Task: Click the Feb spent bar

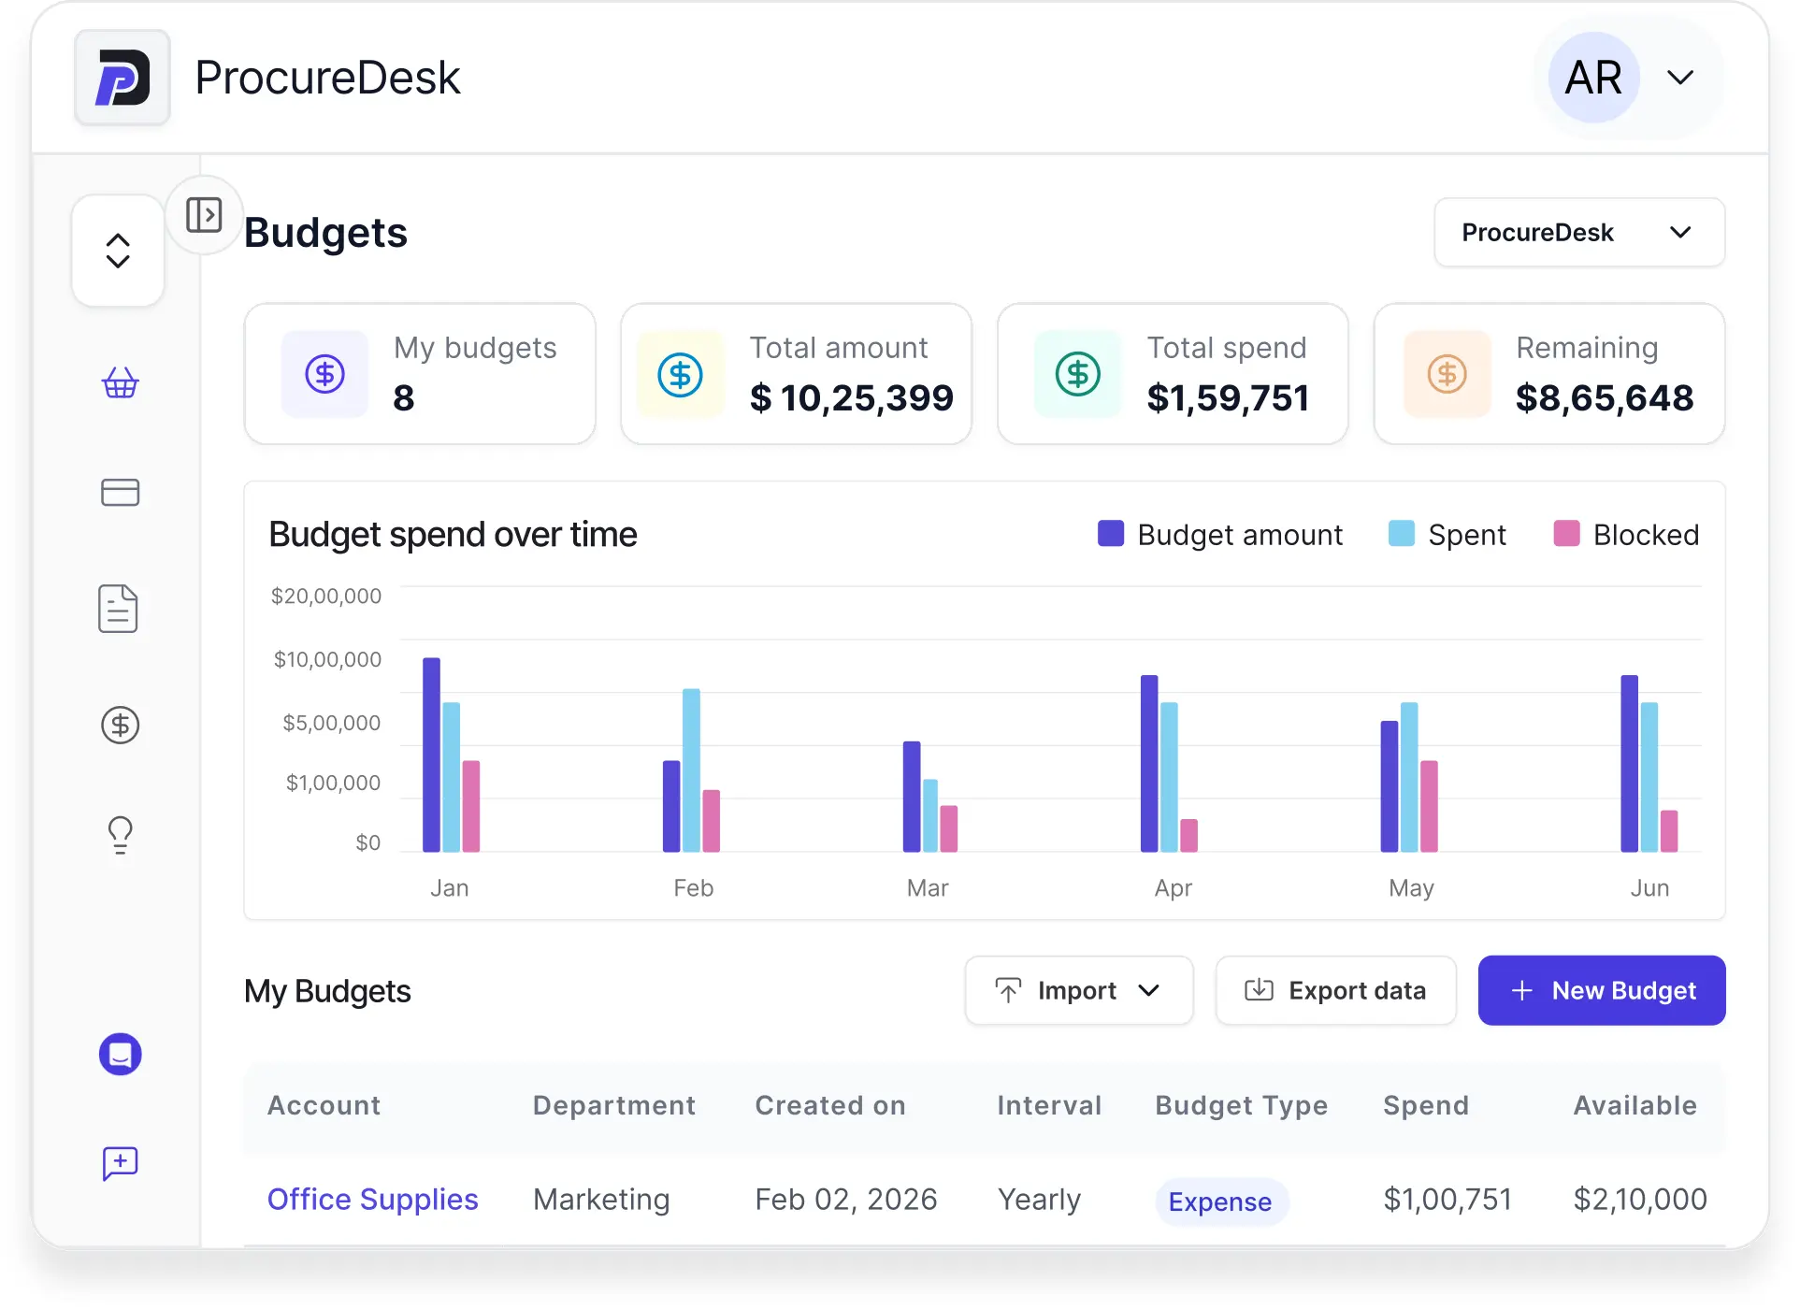Action: click(691, 770)
